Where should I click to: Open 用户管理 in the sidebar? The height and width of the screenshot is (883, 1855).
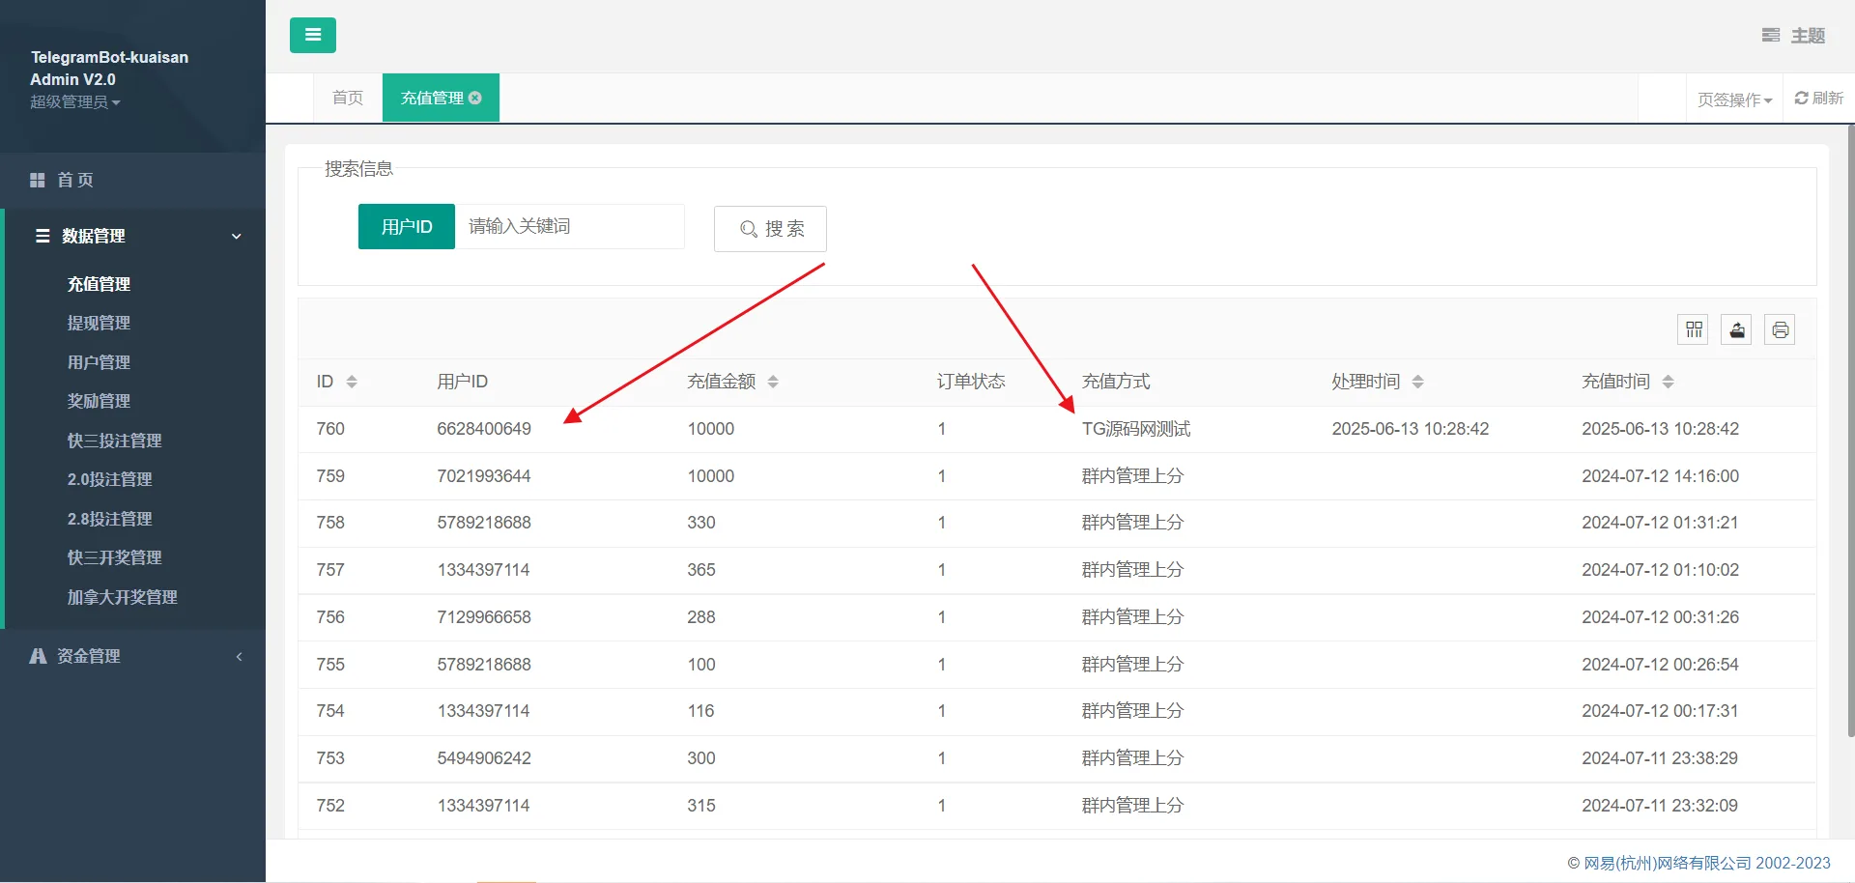pos(99,362)
